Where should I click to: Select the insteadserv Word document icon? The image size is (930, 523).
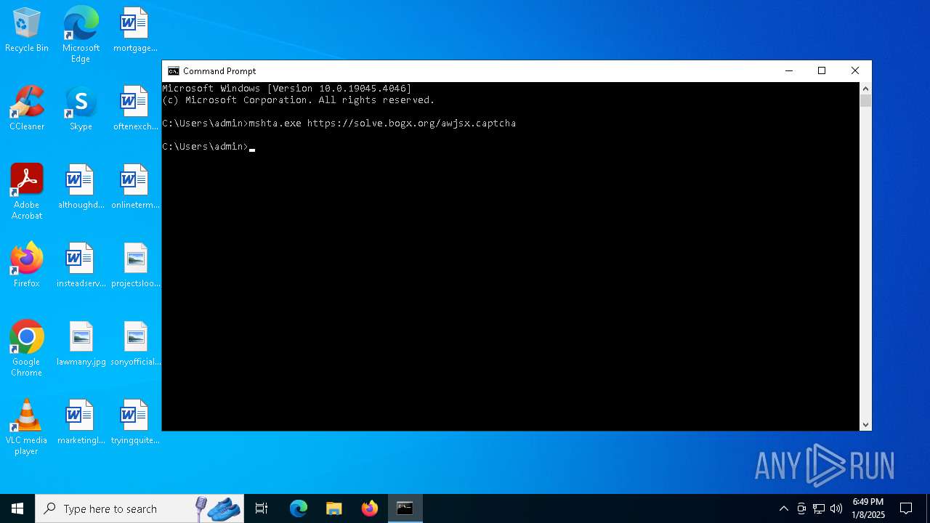point(81,265)
